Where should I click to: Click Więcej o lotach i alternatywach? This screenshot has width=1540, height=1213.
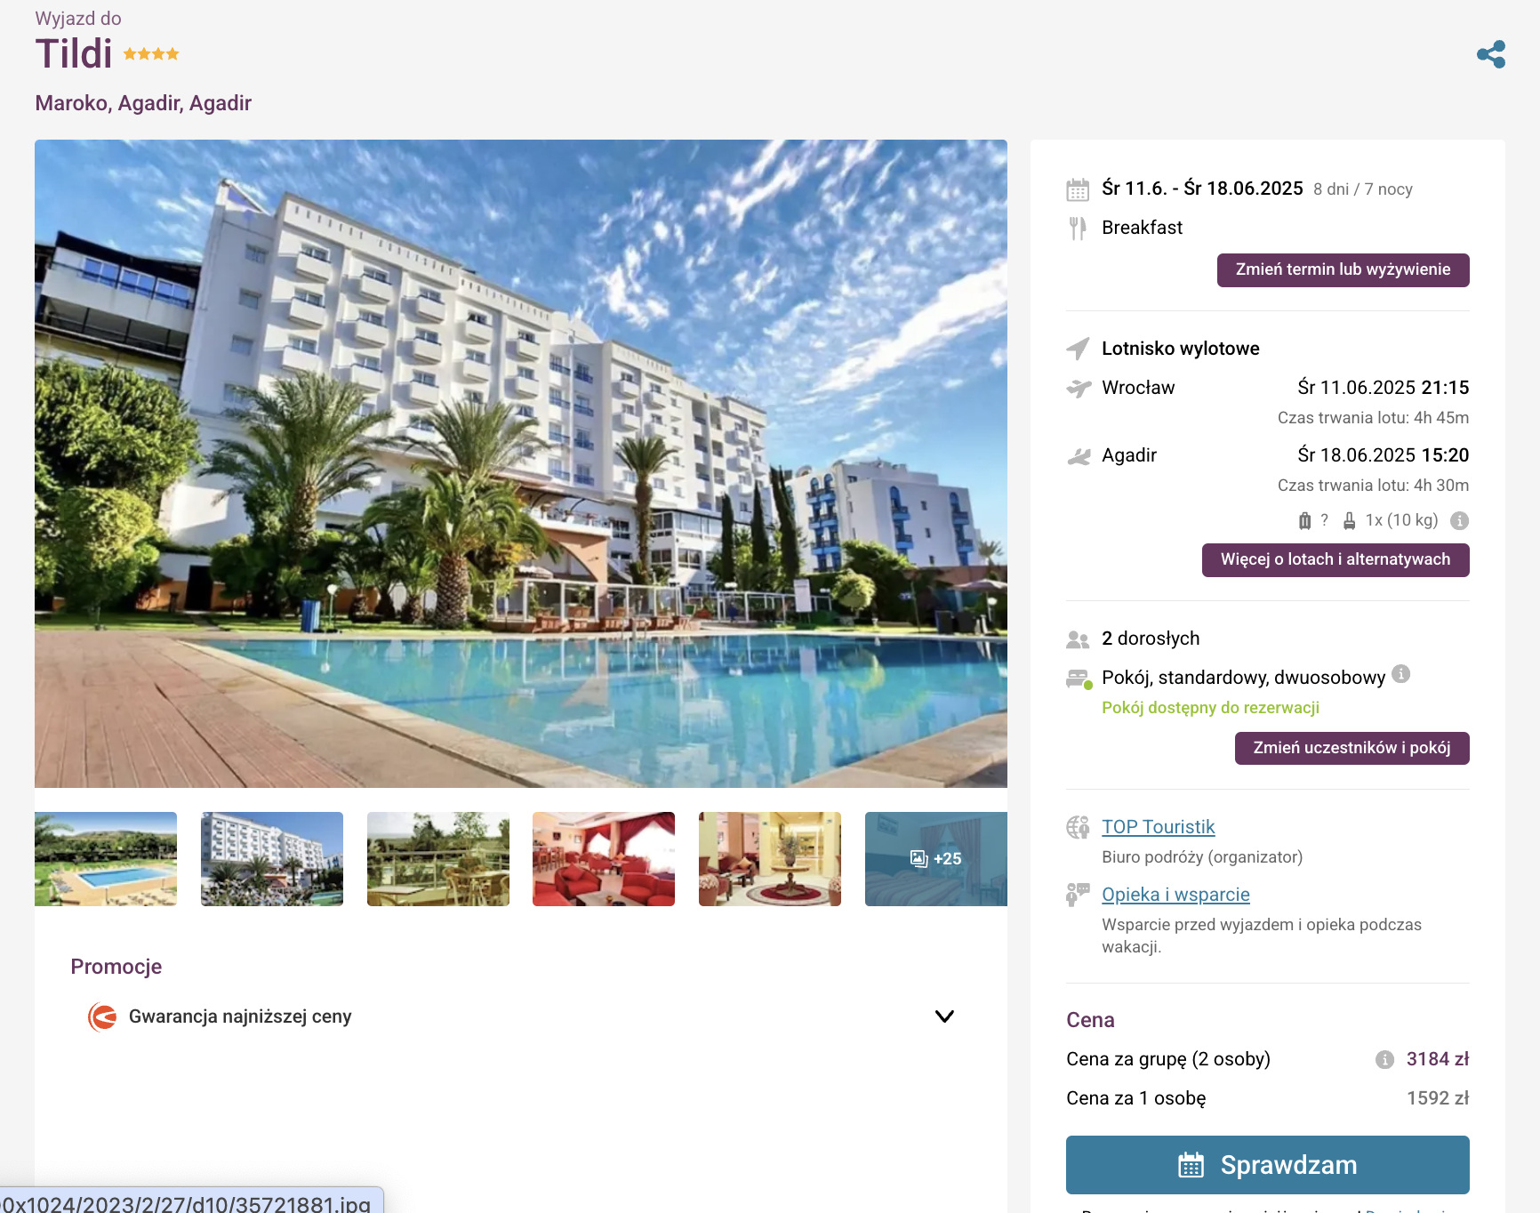[1335, 560]
